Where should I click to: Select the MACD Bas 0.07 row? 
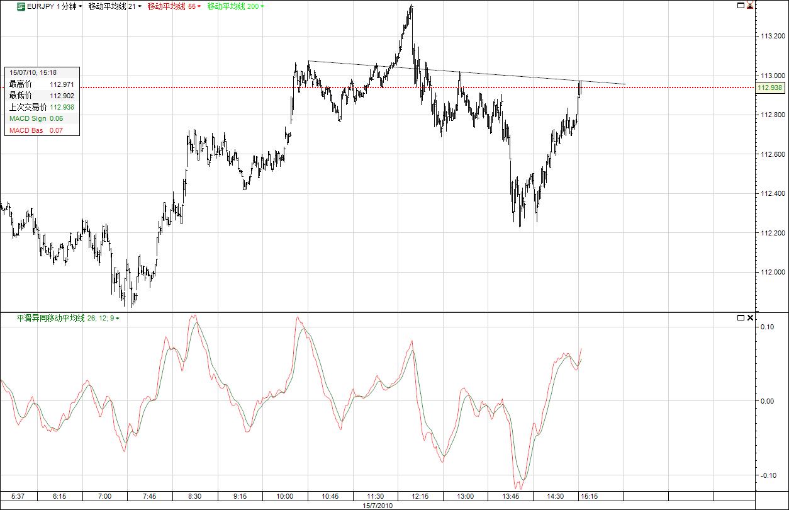click(x=42, y=130)
